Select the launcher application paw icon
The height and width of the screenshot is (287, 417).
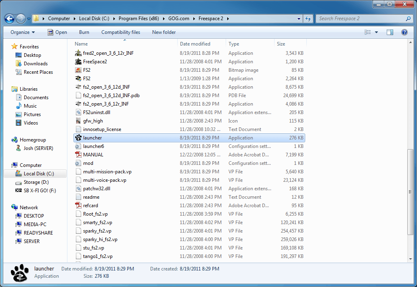78,138
